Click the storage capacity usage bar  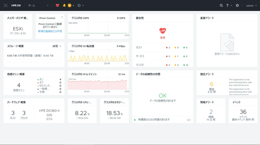pyautogui.click(x=34, y=60)
